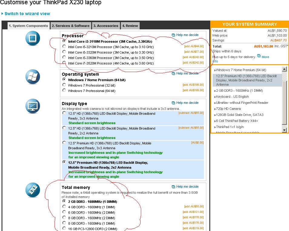This screenshot has height=231, width=289.
Task: Select Premium HD display with 3x3 Antenna
Action: pos(64,143)
